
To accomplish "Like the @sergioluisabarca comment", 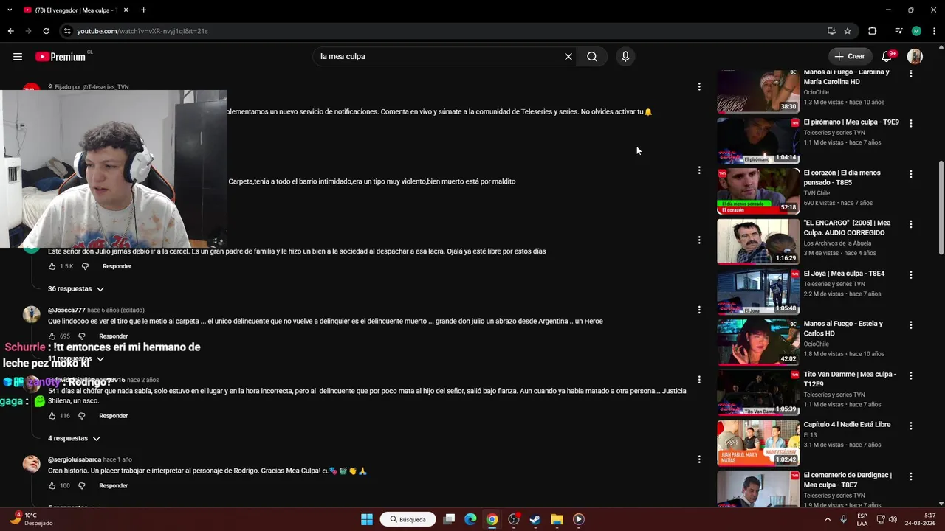I will tap(52, 486).
